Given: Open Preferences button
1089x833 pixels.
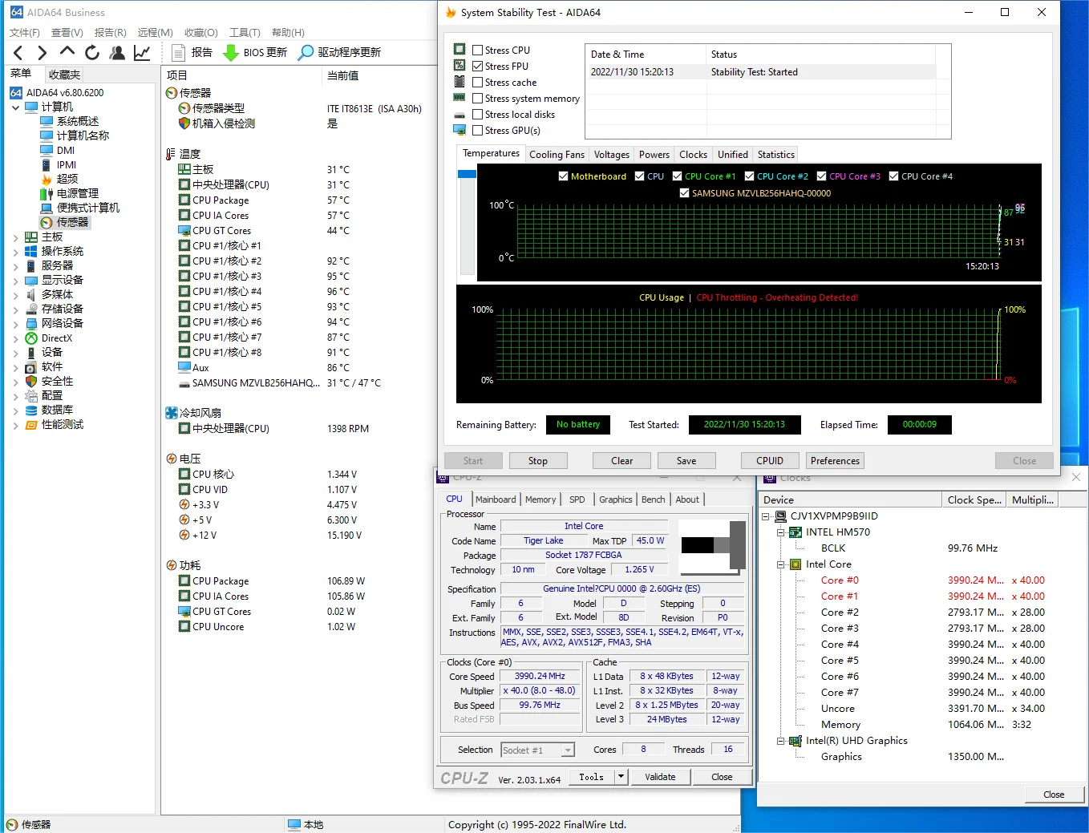Looking at the screenshot, I should (835, 461).
